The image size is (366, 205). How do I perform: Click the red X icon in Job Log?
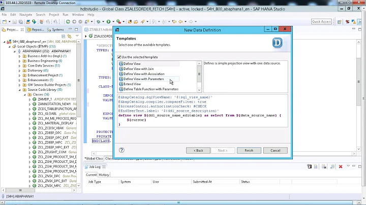[x=341, y=166]
